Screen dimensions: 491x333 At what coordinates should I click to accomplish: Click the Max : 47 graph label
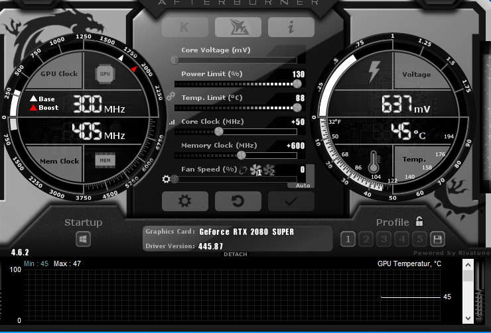click(67, 263)
